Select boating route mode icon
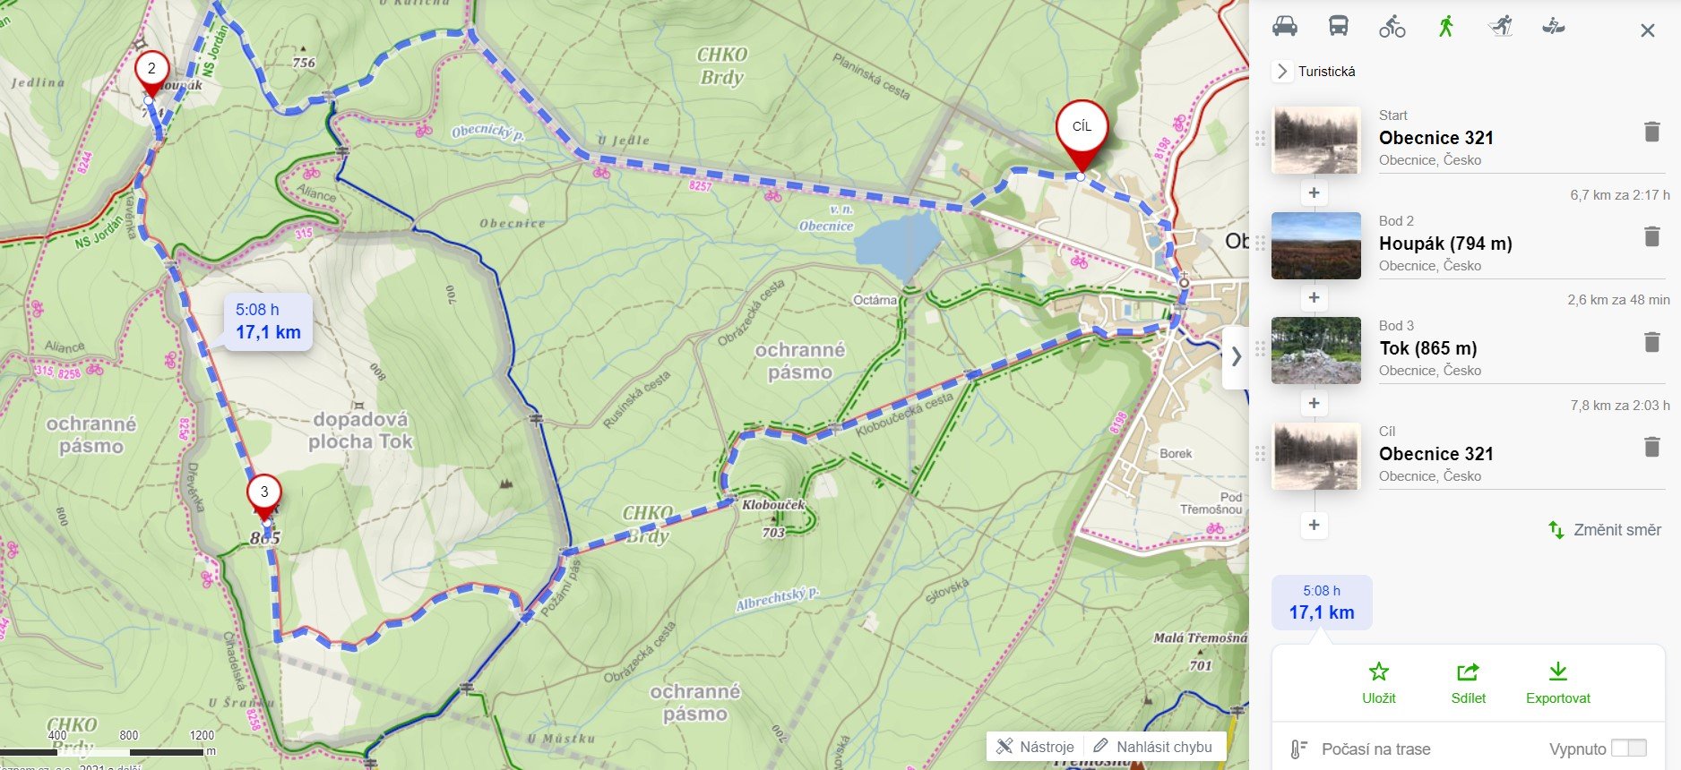Image resolution: width=1681 pixels, height=770 pixels. tap(1554, 26)
